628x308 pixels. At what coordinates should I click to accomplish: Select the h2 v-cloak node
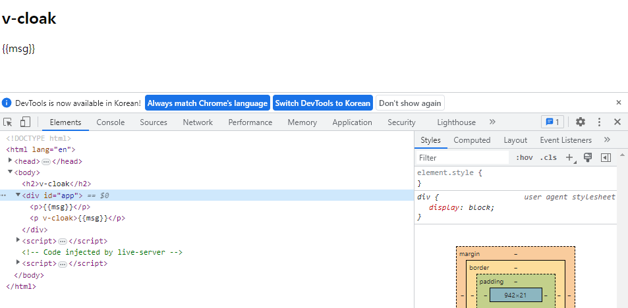pos(57,184)
